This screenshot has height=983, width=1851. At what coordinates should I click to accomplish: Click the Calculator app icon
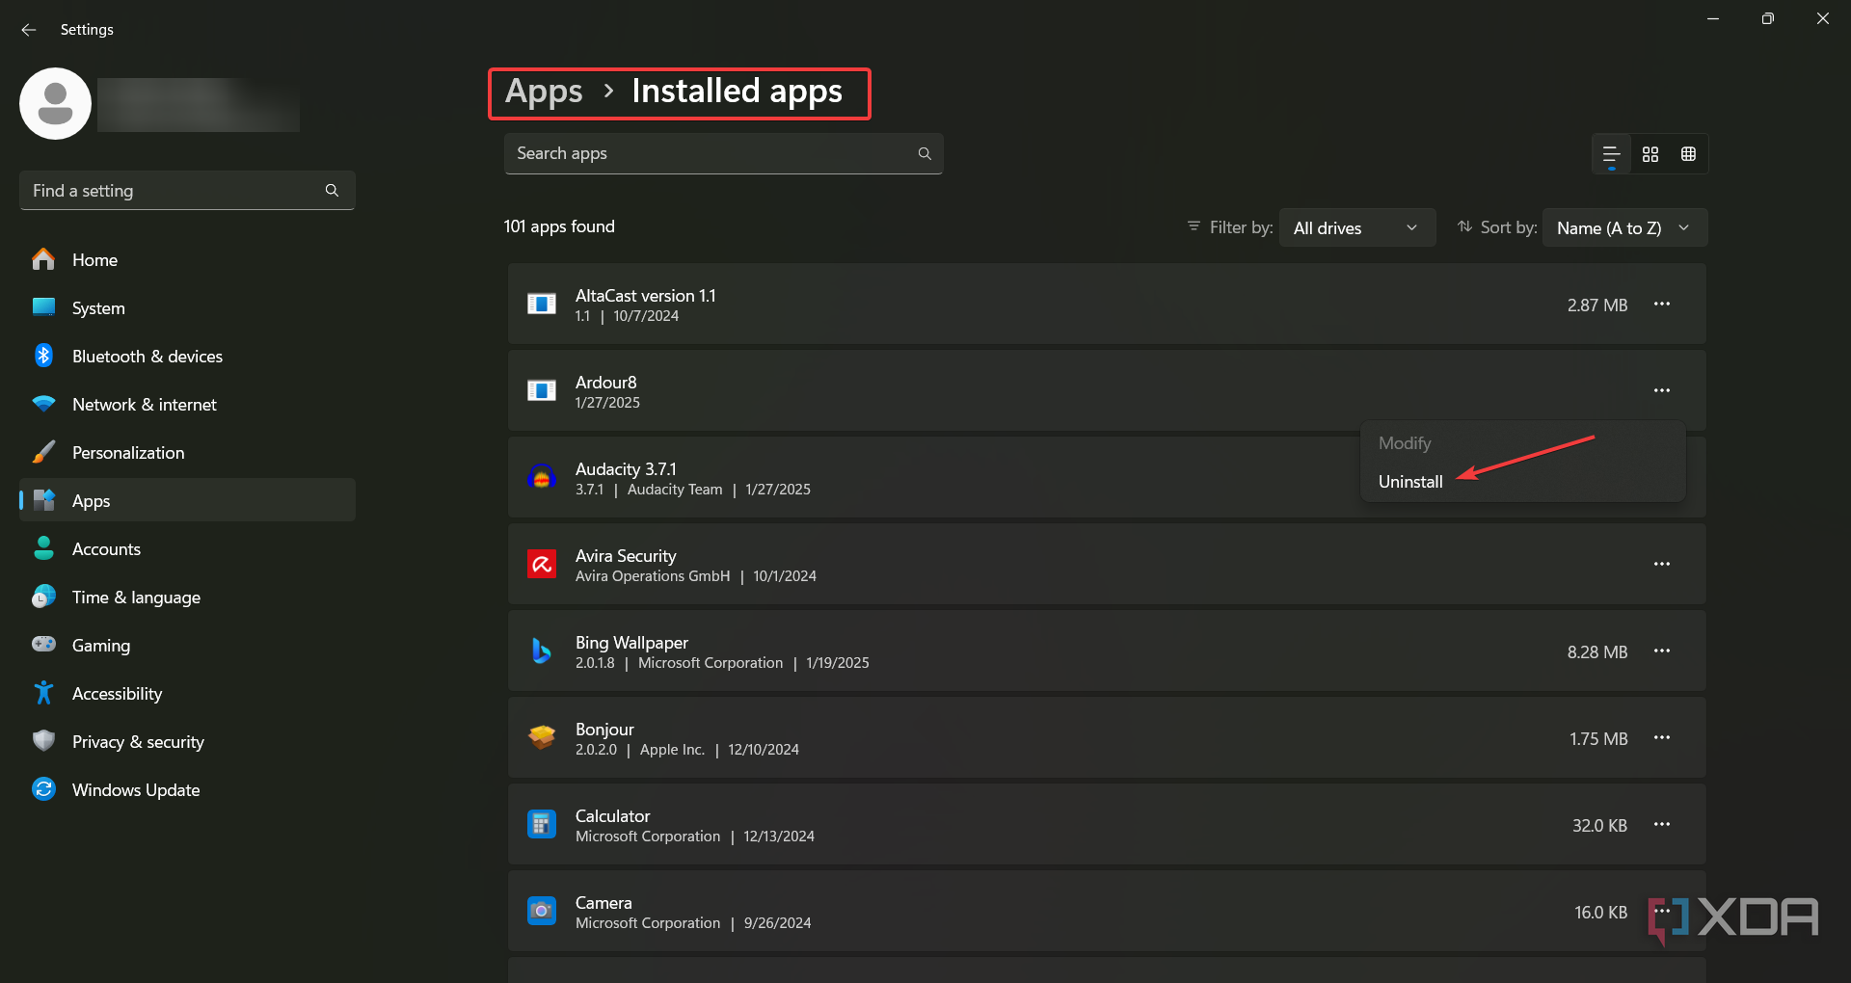[x=542, y=824]
